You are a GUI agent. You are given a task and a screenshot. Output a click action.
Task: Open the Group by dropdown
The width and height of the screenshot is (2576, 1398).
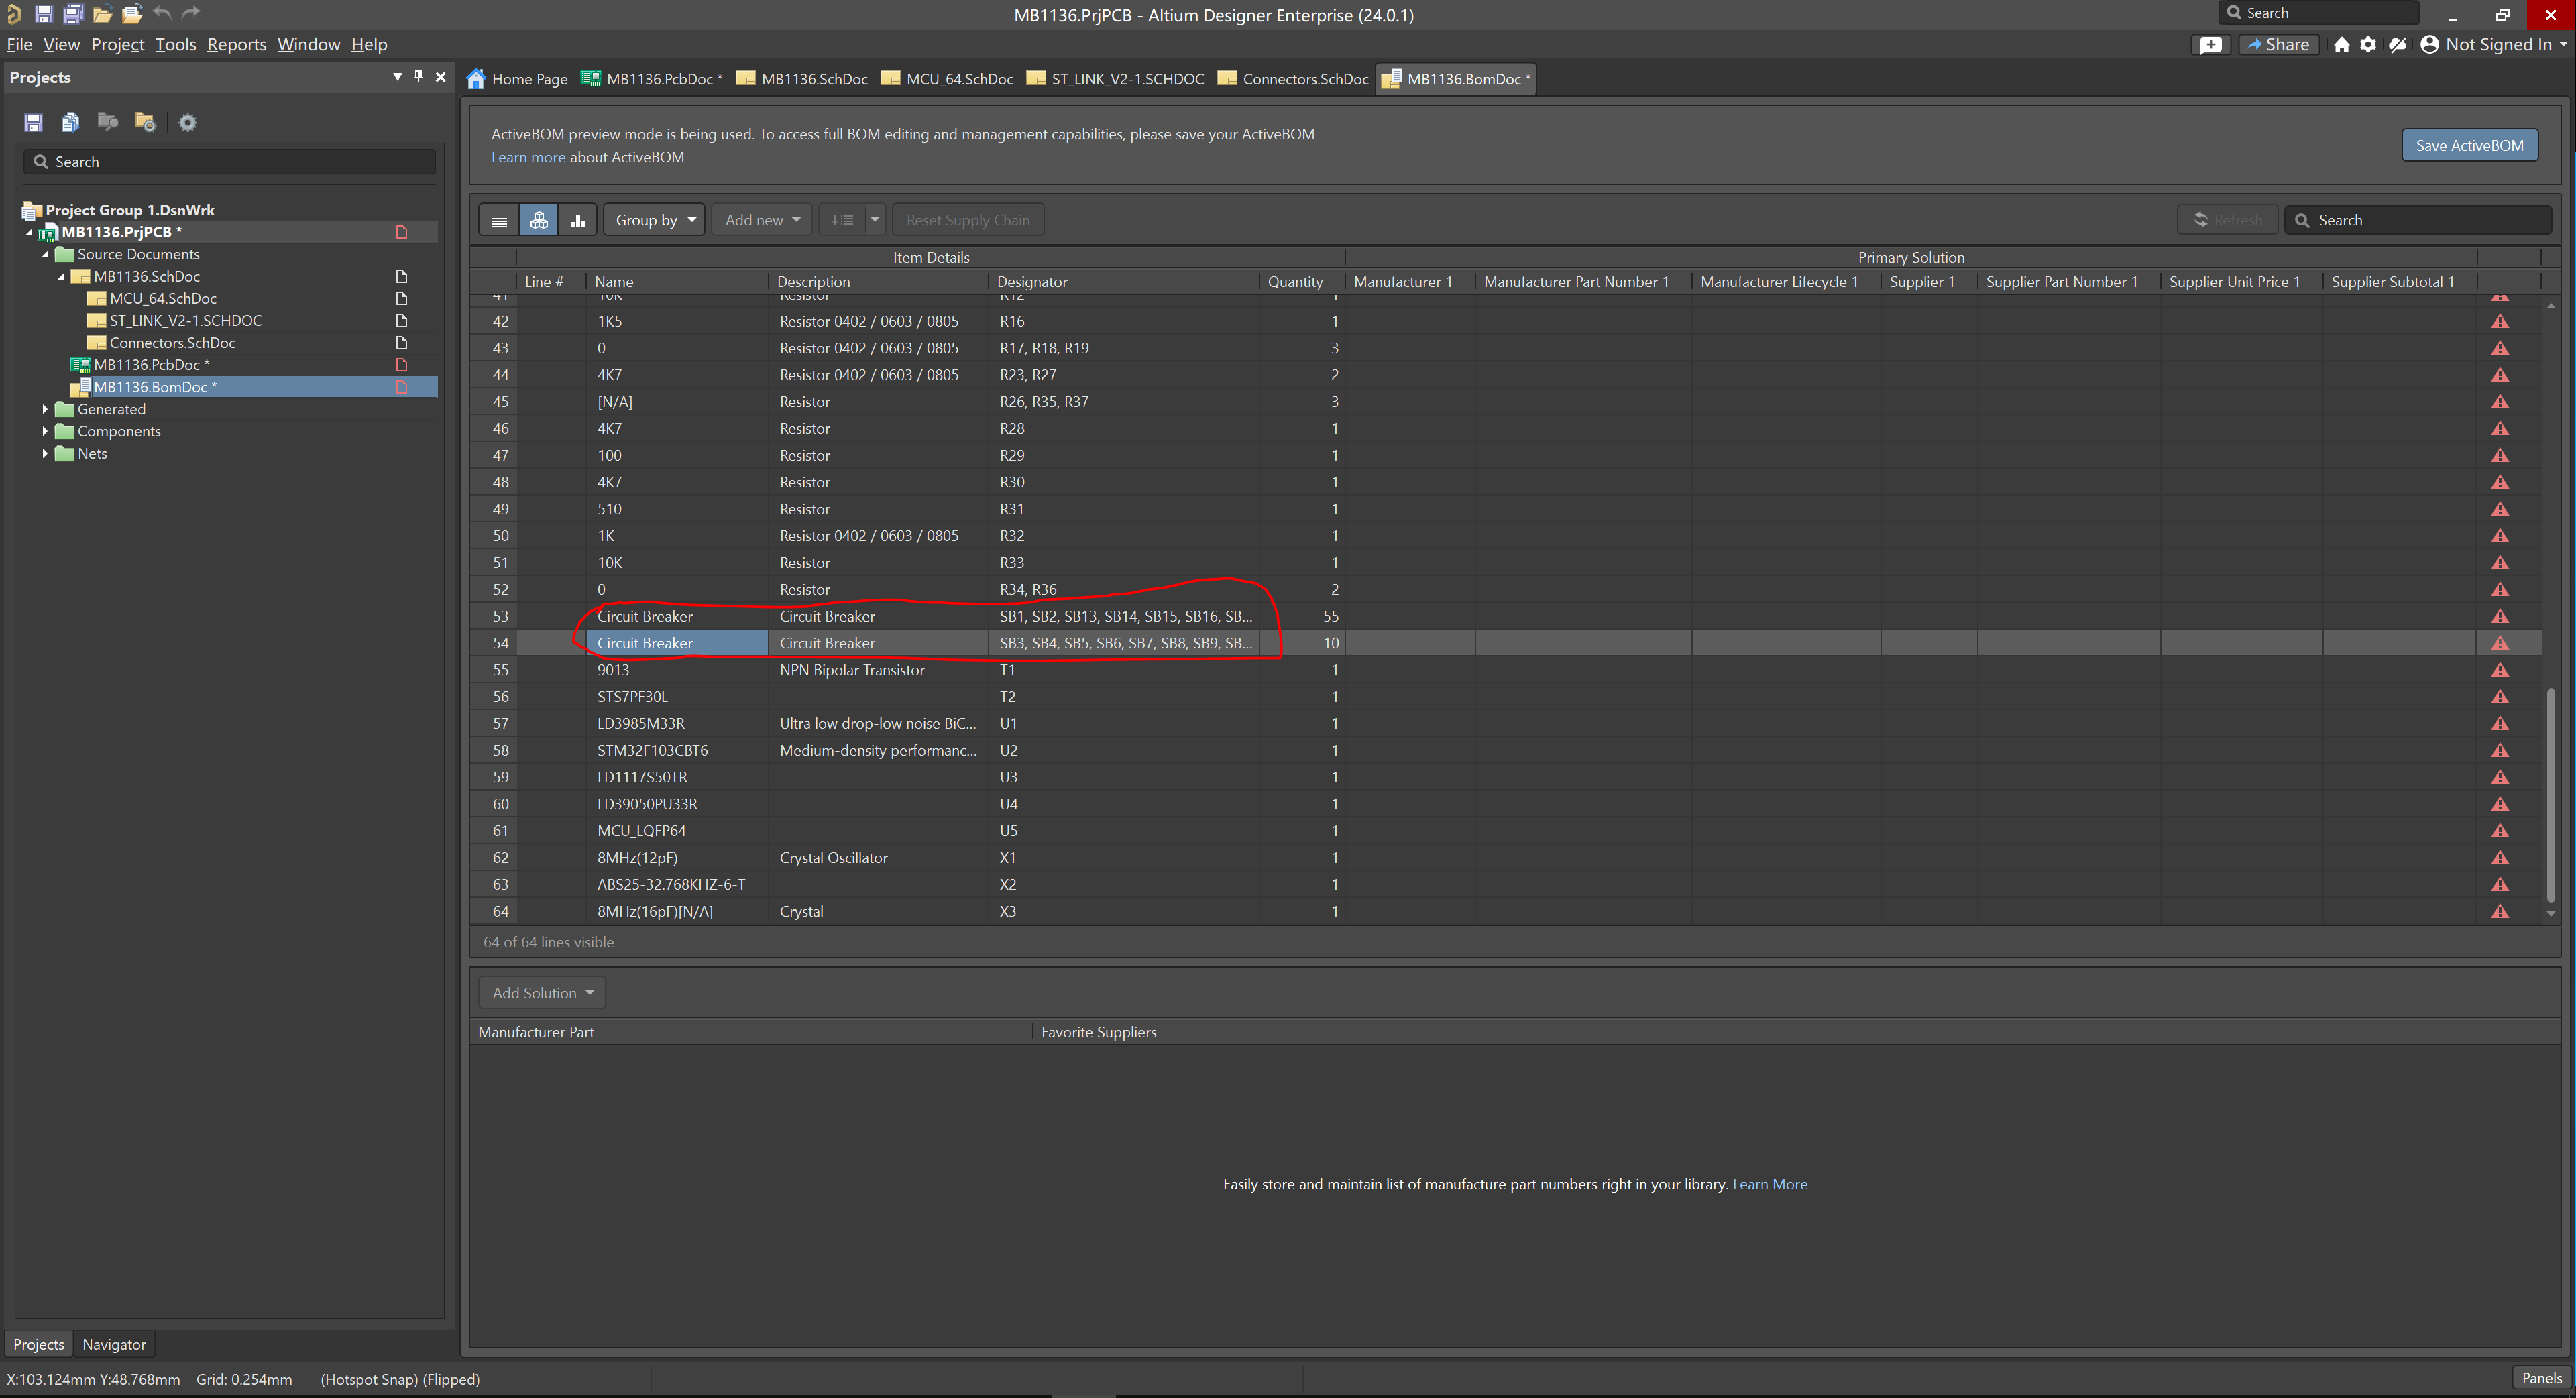(654, 220)
